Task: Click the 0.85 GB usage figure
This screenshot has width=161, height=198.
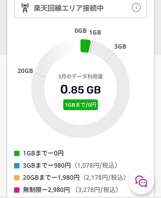Action: 80,89
